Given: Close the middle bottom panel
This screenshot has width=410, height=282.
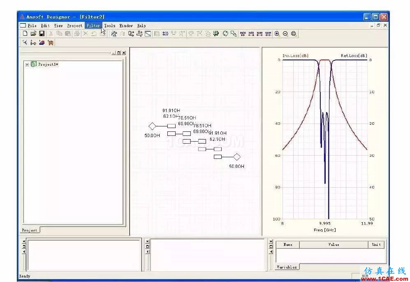Looking at the screenshot, I should [148, 241].
